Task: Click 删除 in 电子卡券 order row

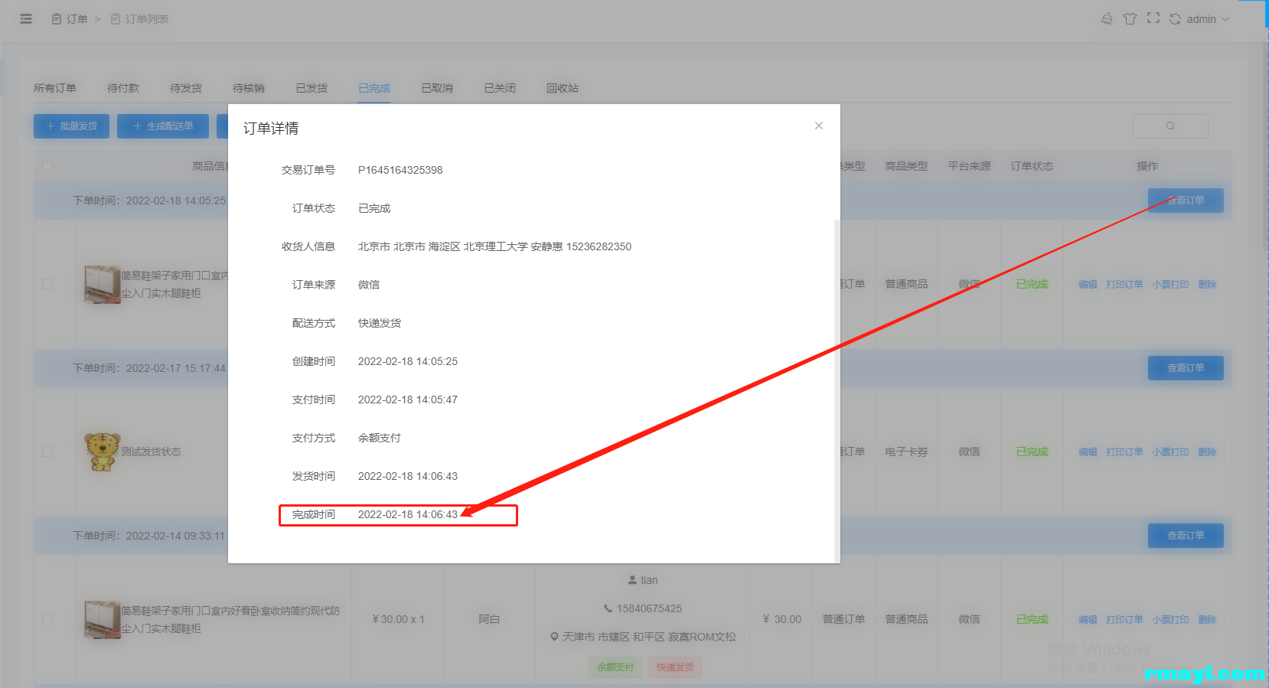Action: pyautogui.click(x=1207, y=452)
